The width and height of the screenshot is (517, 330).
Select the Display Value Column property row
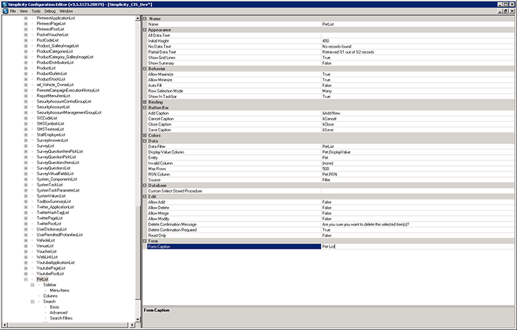coord(331,152)
